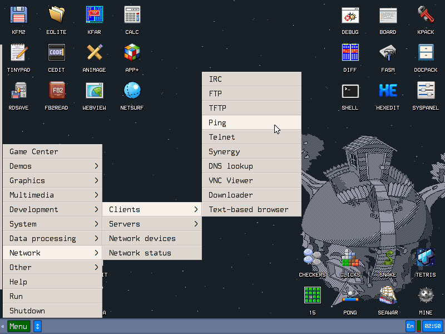Expand the Demos submenu
Image resolution: width=445 pixels, height=334 pixels.
click(x=52, y=166)
